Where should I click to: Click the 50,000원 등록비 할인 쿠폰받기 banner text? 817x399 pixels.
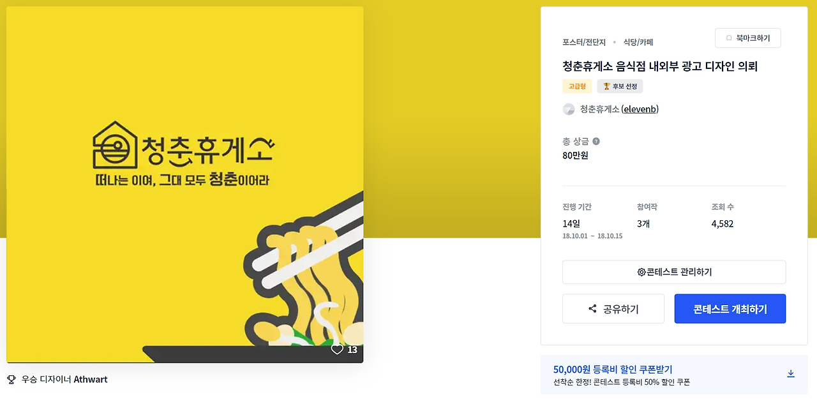pos(613,370)
